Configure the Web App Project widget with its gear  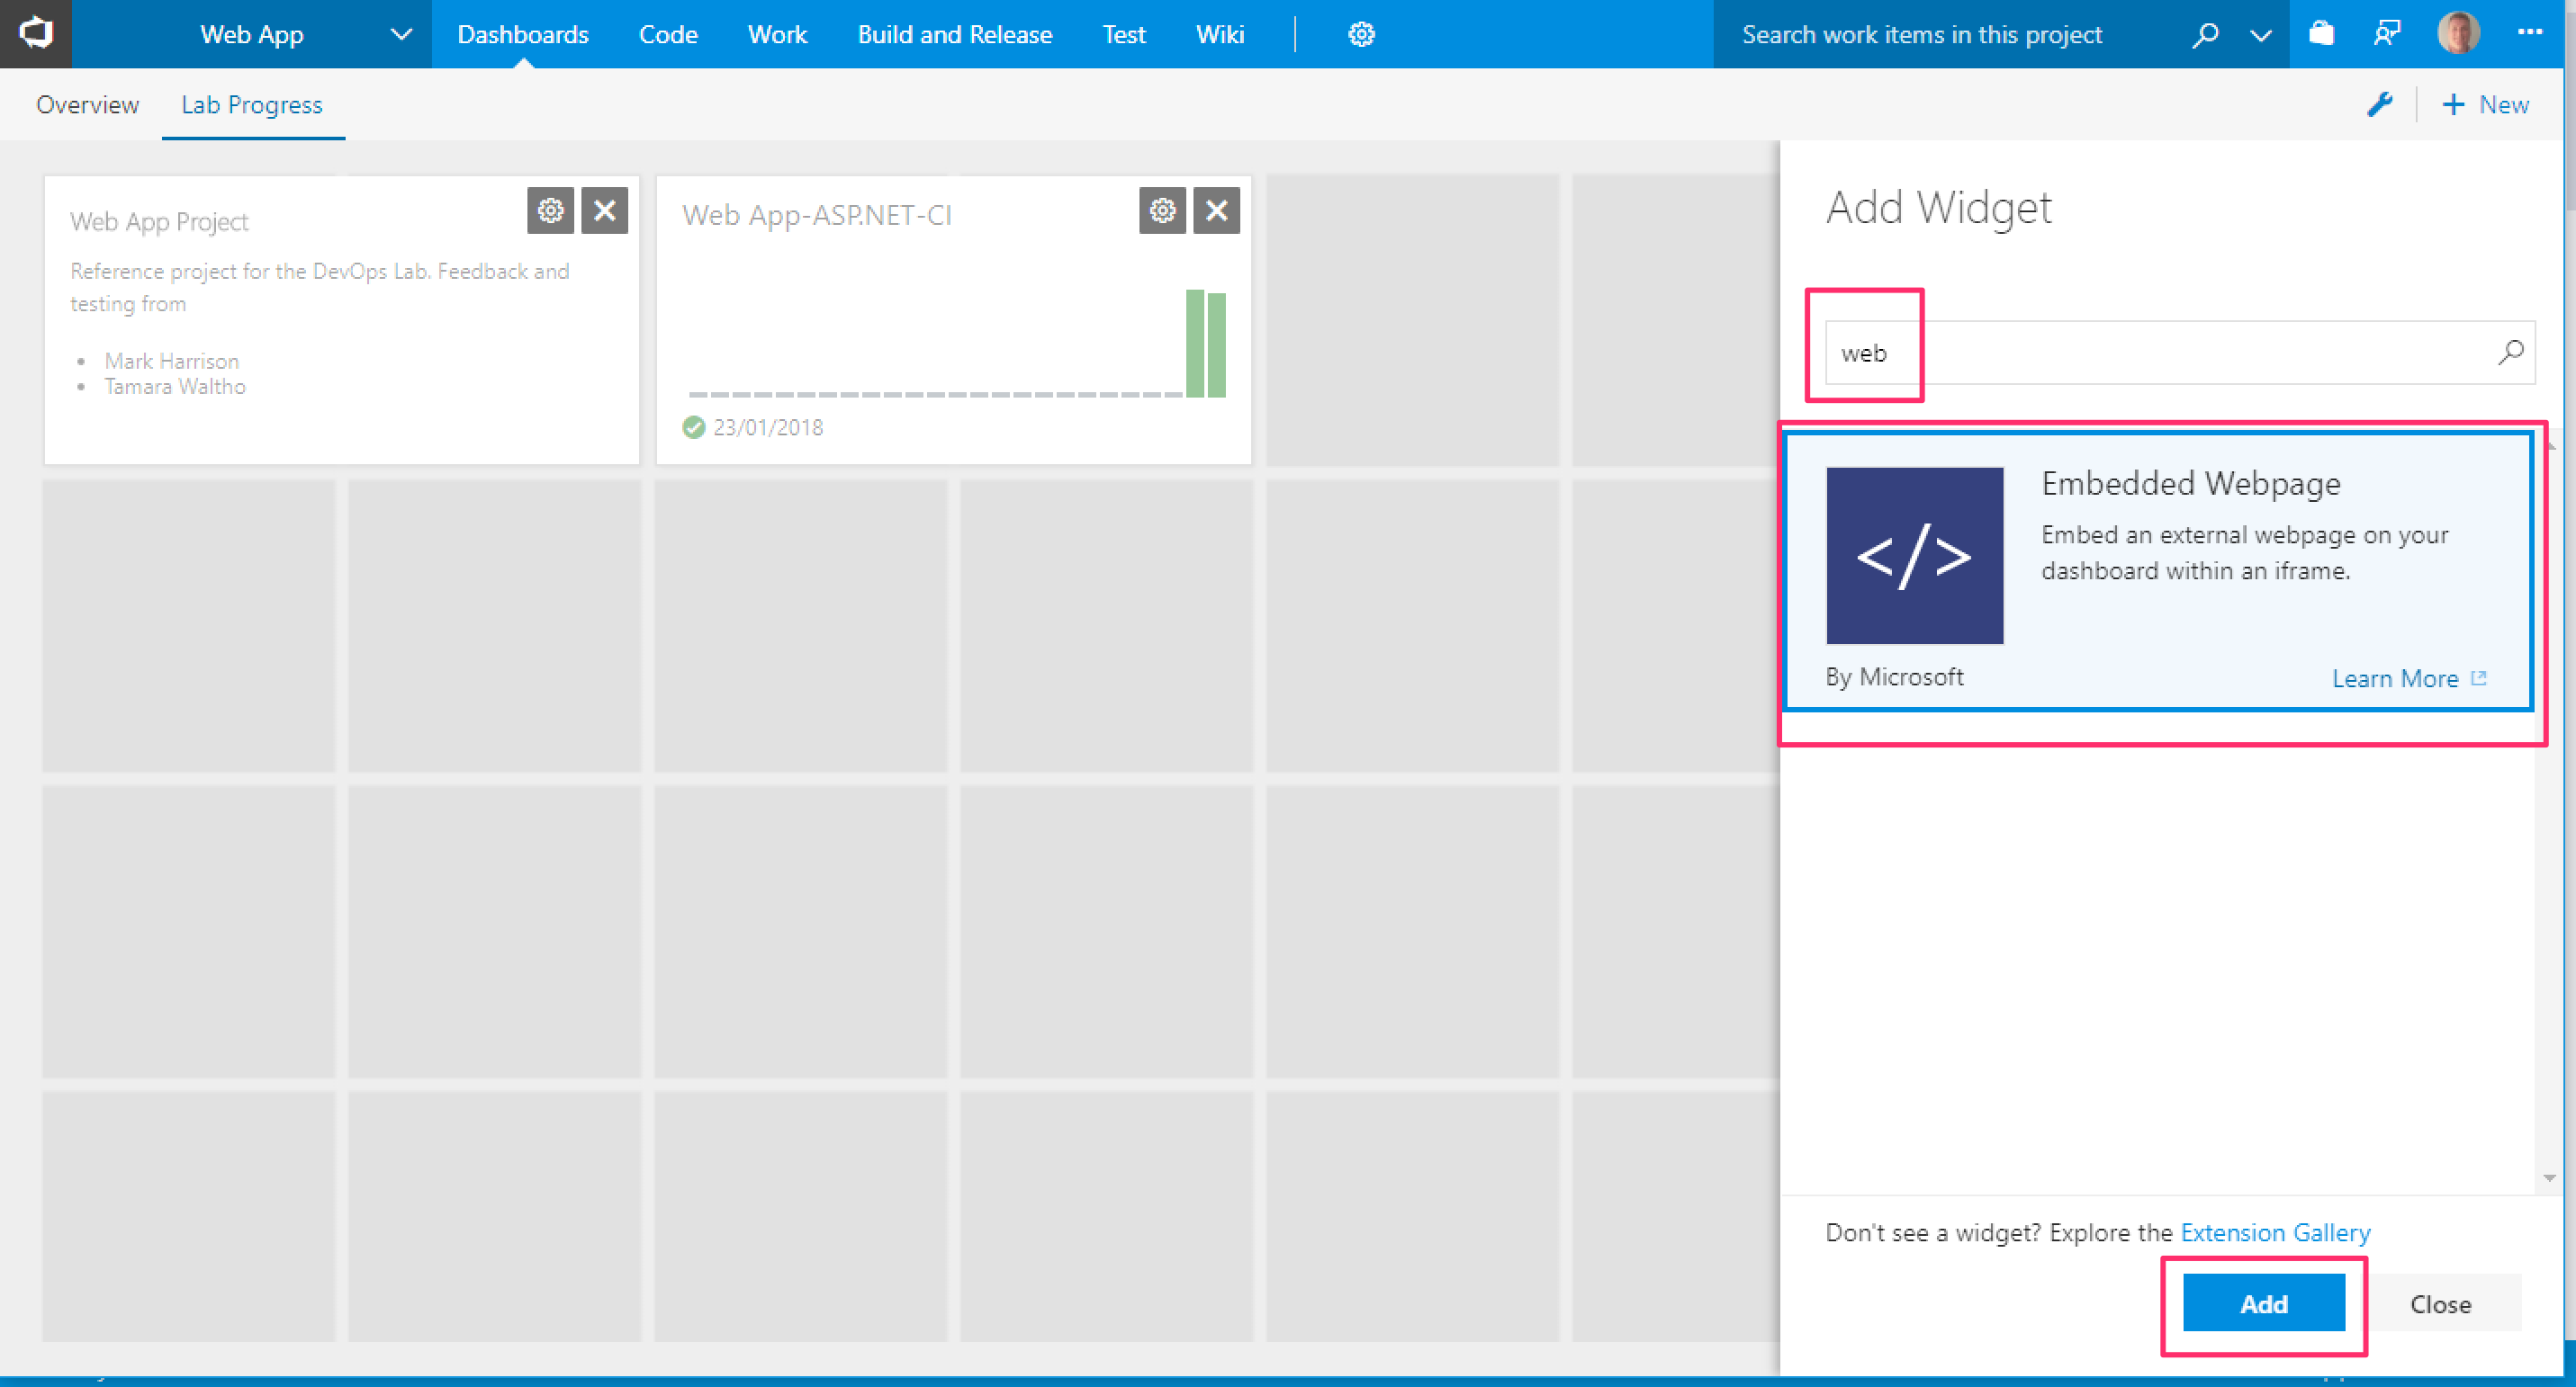point(550,210)
